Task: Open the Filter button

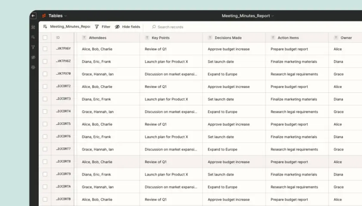Action: click(x=103, y=27)
